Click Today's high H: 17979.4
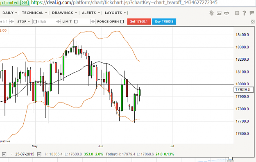The height and width of the screenshot is (162, 256). point(126,154)
